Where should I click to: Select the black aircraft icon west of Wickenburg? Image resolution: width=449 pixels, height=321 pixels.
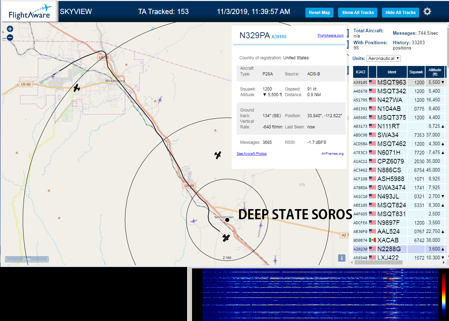77,88
